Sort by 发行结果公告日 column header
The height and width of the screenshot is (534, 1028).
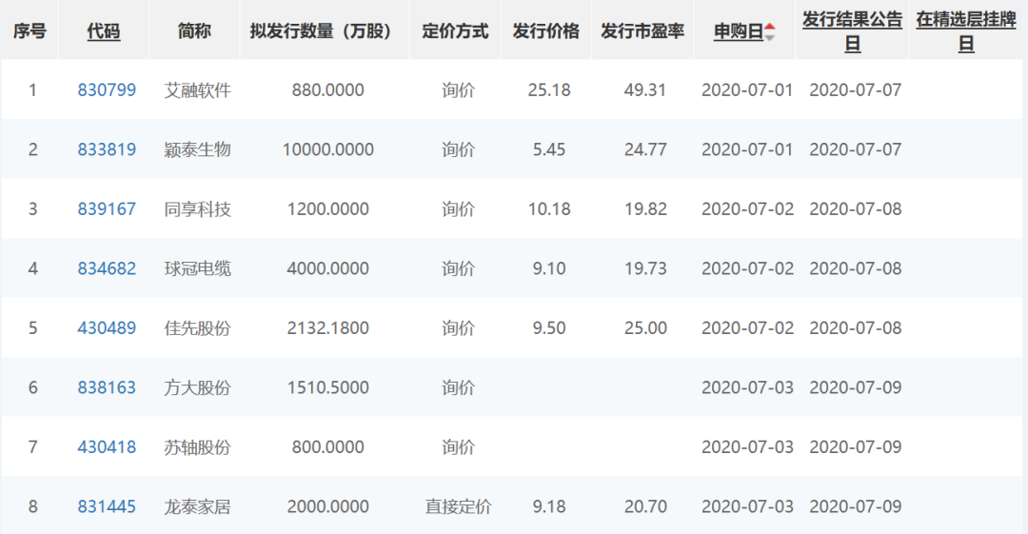click(852, 31)
